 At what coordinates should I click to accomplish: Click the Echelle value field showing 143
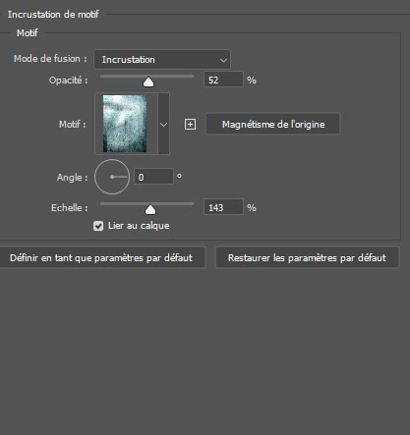coord(223,207)
